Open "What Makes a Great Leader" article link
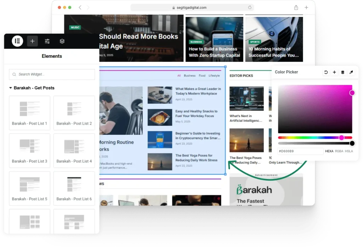The image size is (363, 247). (198, 91)
